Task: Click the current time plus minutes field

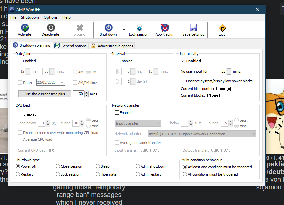Action: click(x=79, y=94)
